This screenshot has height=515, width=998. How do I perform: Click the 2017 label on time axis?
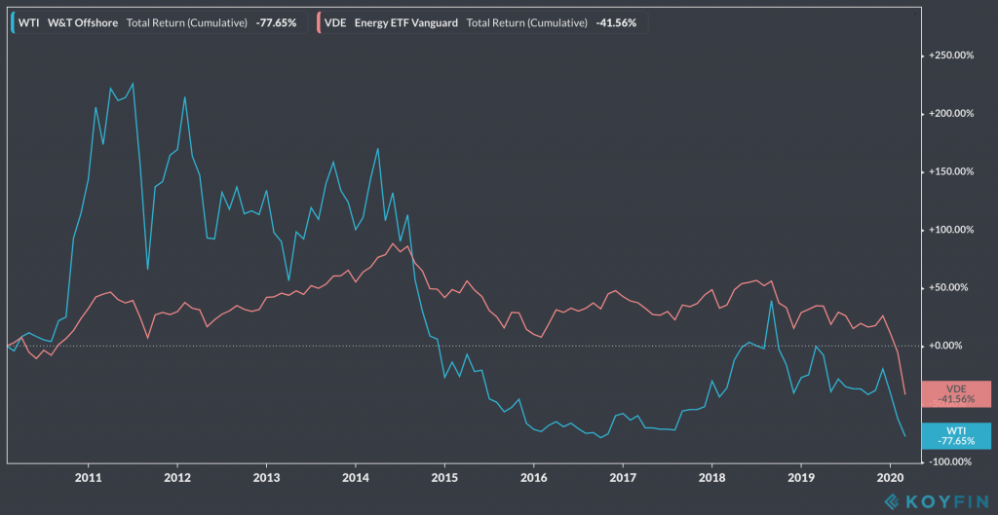point(623,476)
